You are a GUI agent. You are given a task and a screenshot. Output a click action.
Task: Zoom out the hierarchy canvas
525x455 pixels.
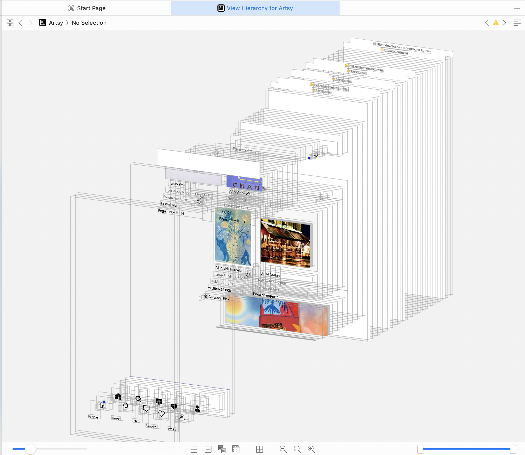point(283,449)
